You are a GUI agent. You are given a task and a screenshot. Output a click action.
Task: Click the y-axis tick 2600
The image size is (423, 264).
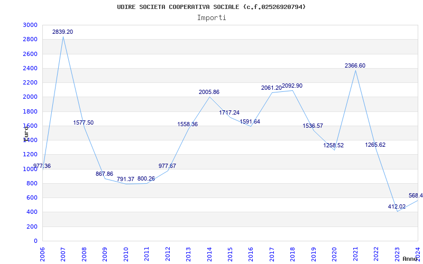coord(31,54)
